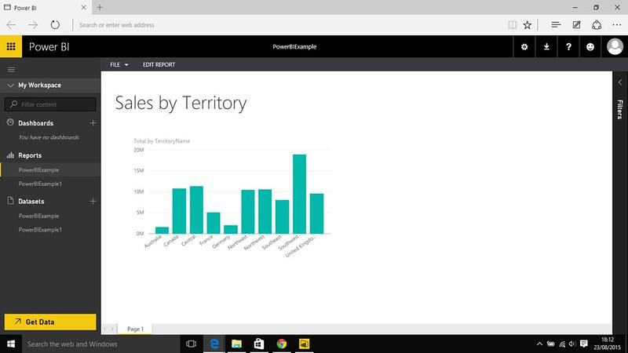Image resolution: width=628 pixels, height=353 pixels.
Task: Open Edge reading view icon
Action: point(513,25)
